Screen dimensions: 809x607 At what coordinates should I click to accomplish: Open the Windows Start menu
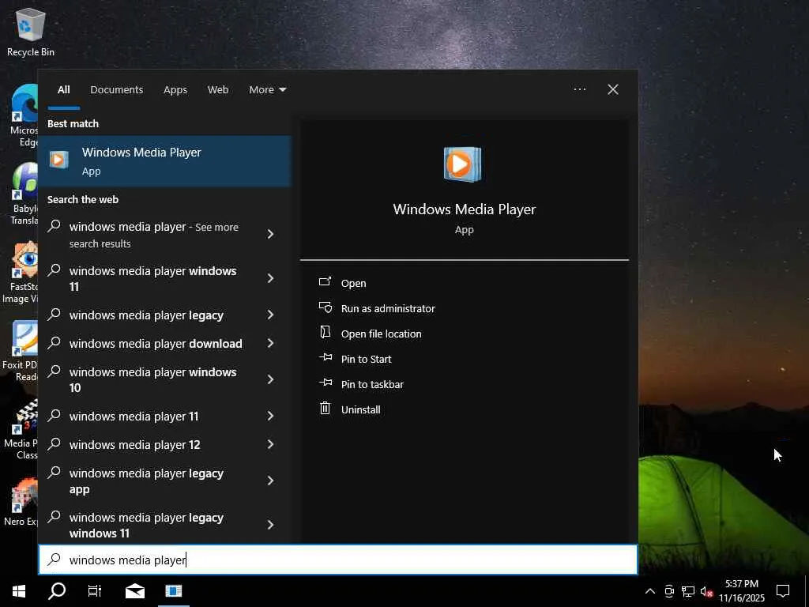[19, 591]
